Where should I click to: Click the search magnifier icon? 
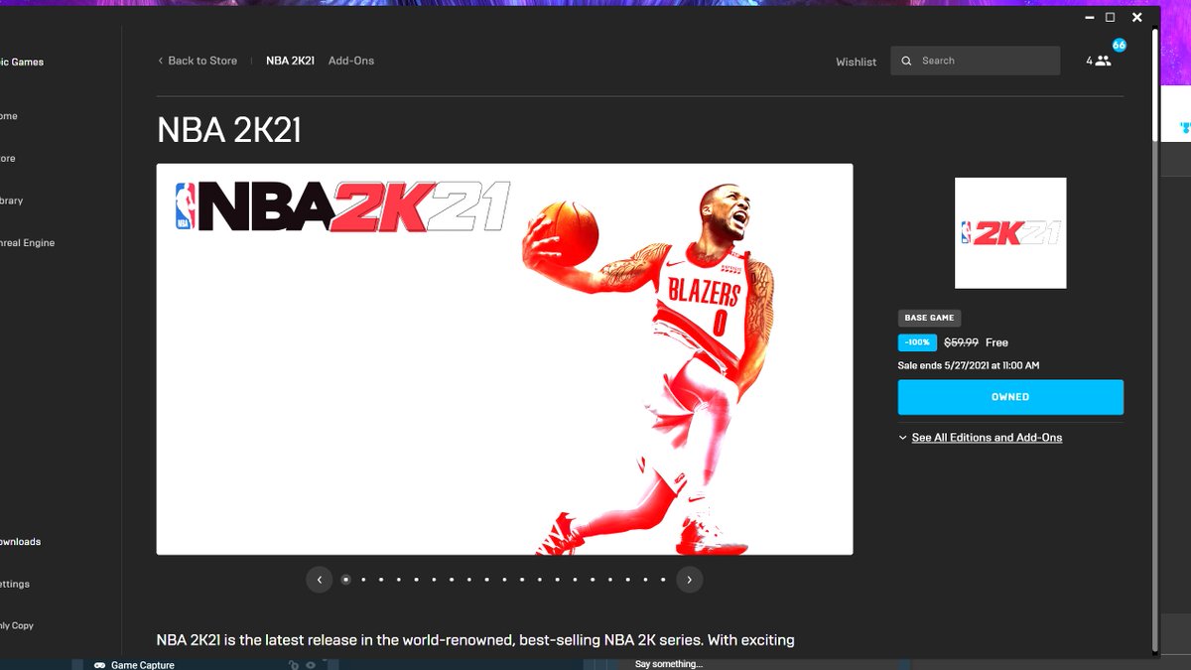(x=906, y=61)
